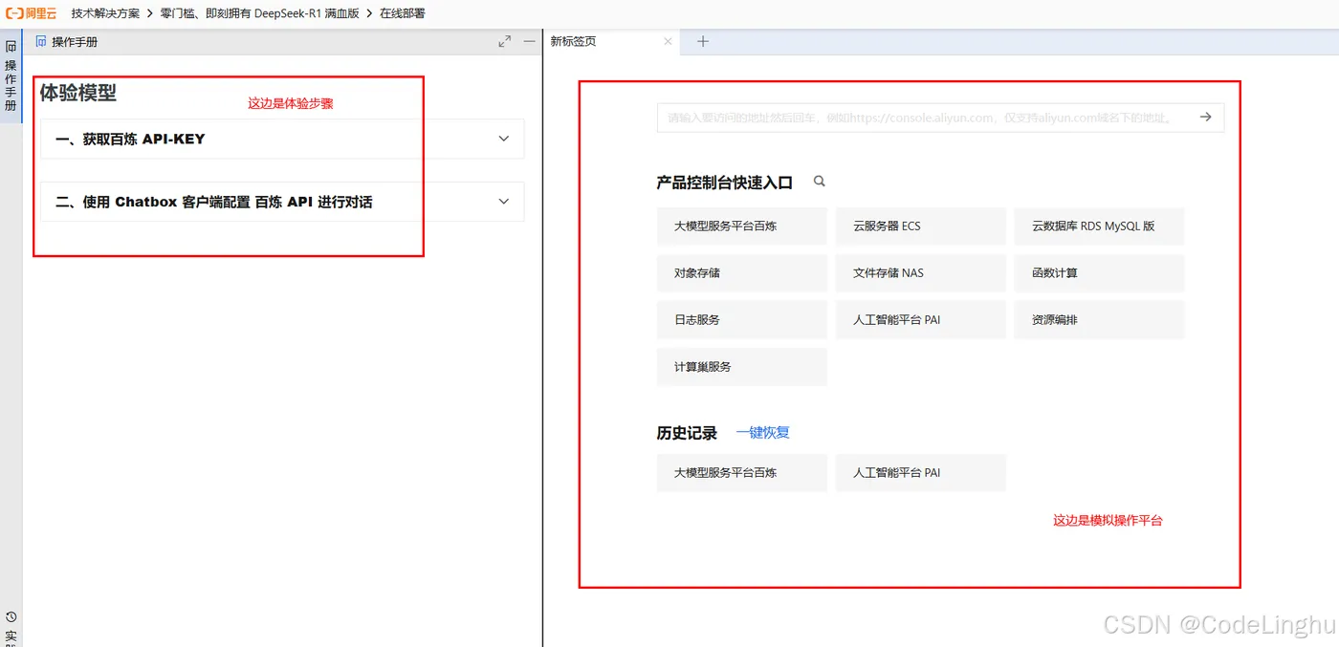The image size is (1339, 647).
Task: Click the 操作手册 panel header icon
Action: tap(41, 42)
